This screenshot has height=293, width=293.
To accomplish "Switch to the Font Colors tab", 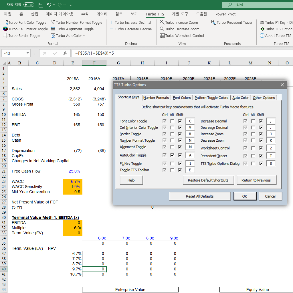I will (x=182, y=98).
